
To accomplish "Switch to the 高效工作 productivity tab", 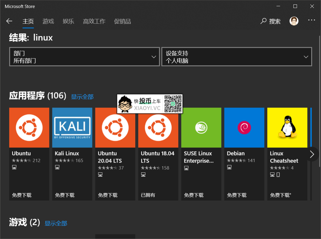I will pos(94,21).
